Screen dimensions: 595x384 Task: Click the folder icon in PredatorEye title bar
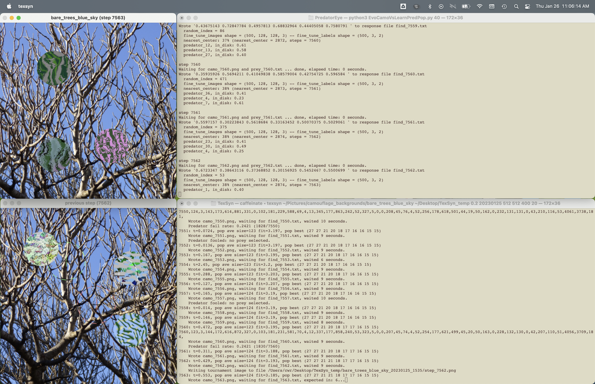coord(311,18)
